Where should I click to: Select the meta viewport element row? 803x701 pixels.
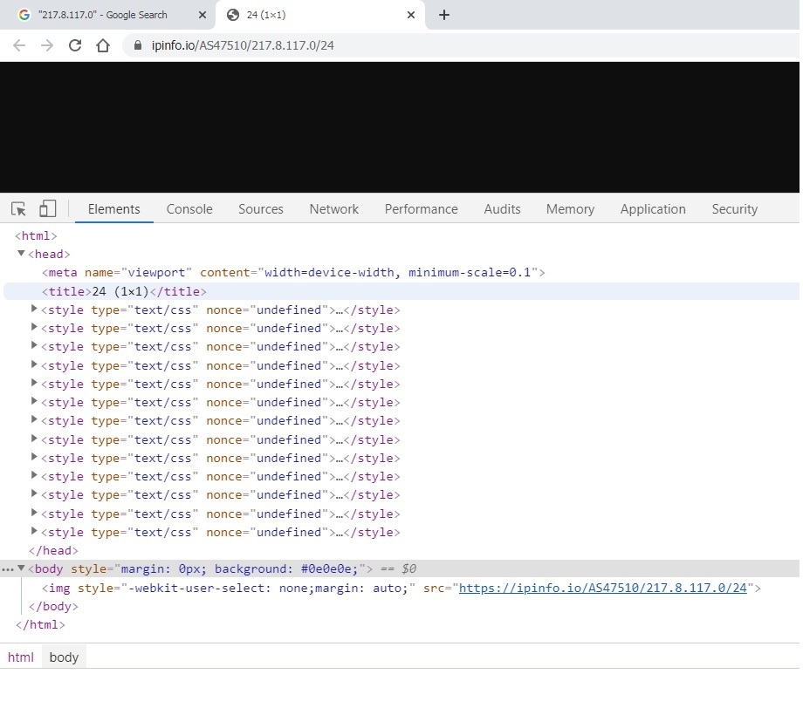click(293, 272)
